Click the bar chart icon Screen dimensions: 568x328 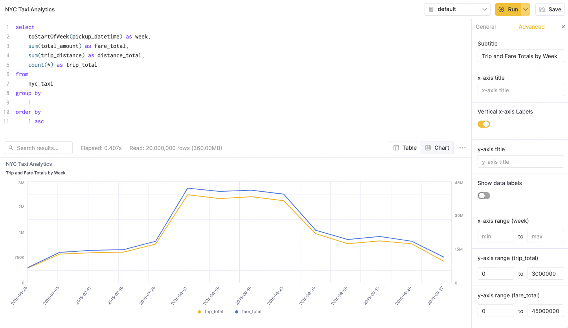pyautogui.click(x=428, y=148)
